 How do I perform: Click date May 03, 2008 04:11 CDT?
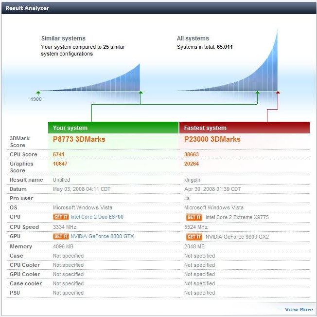click(82, 189)
